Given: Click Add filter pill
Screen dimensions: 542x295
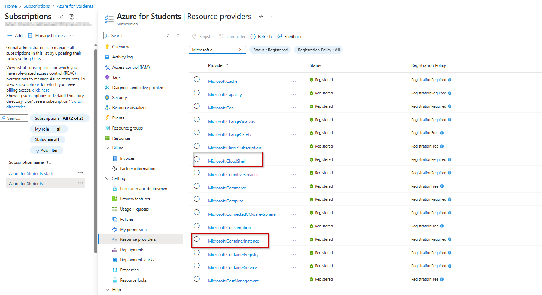Looking at the screenshot, I should (46, 150).
